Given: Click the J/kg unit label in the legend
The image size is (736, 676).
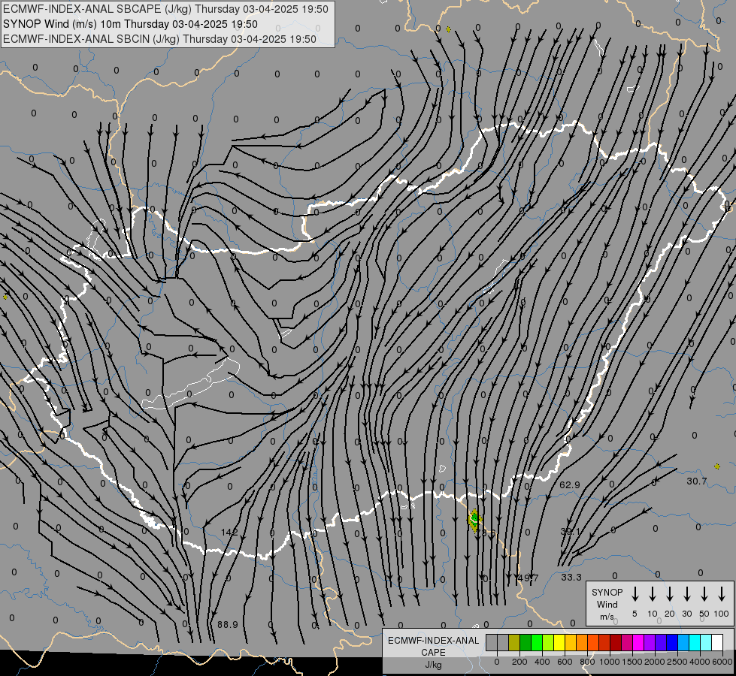Looking at the screenshot, I should 433,665.
